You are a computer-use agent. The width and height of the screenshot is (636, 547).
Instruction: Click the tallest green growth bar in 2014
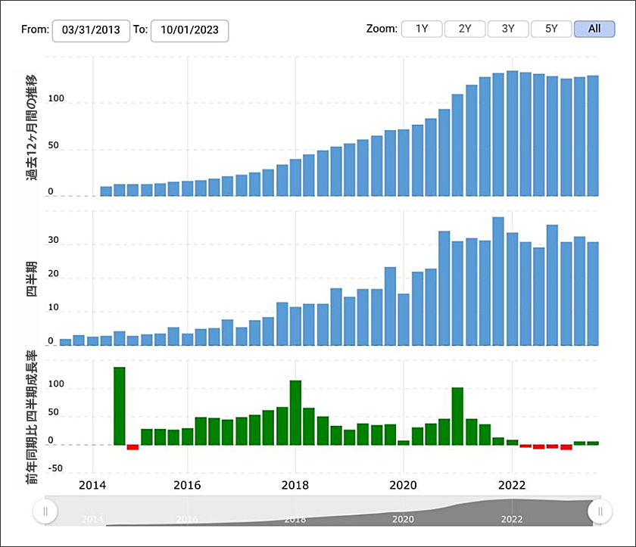tap(120, 406)
